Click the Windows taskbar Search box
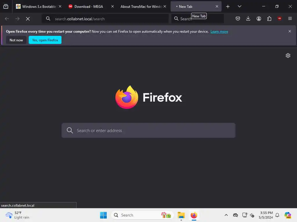This screenshot has height=222, width=297. (142, 215)
